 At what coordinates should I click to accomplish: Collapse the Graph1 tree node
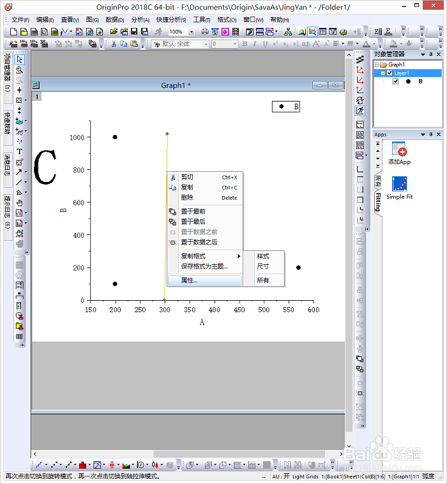(x=377, y=65)
